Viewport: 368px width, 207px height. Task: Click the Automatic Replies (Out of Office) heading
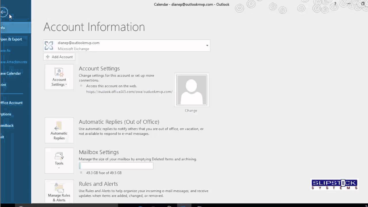[119, 122]
